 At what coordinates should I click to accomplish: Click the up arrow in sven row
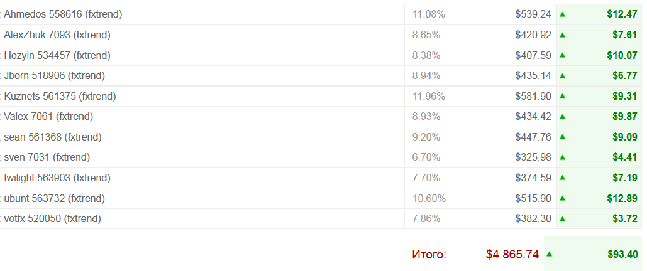562,157
